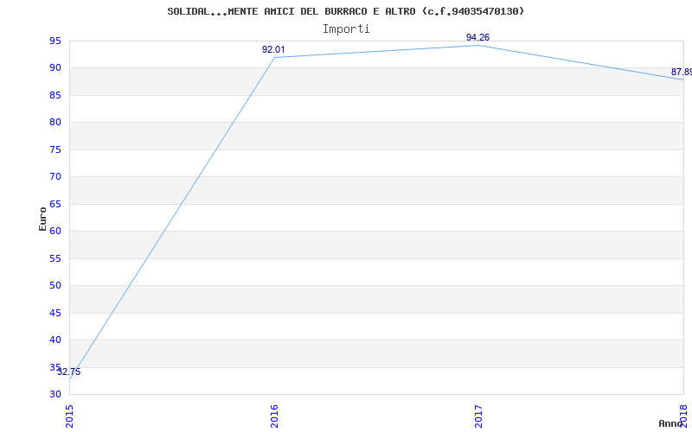Click the 2017 x-axis label
The height and width of the screenshot is (432, 692).
478,416
